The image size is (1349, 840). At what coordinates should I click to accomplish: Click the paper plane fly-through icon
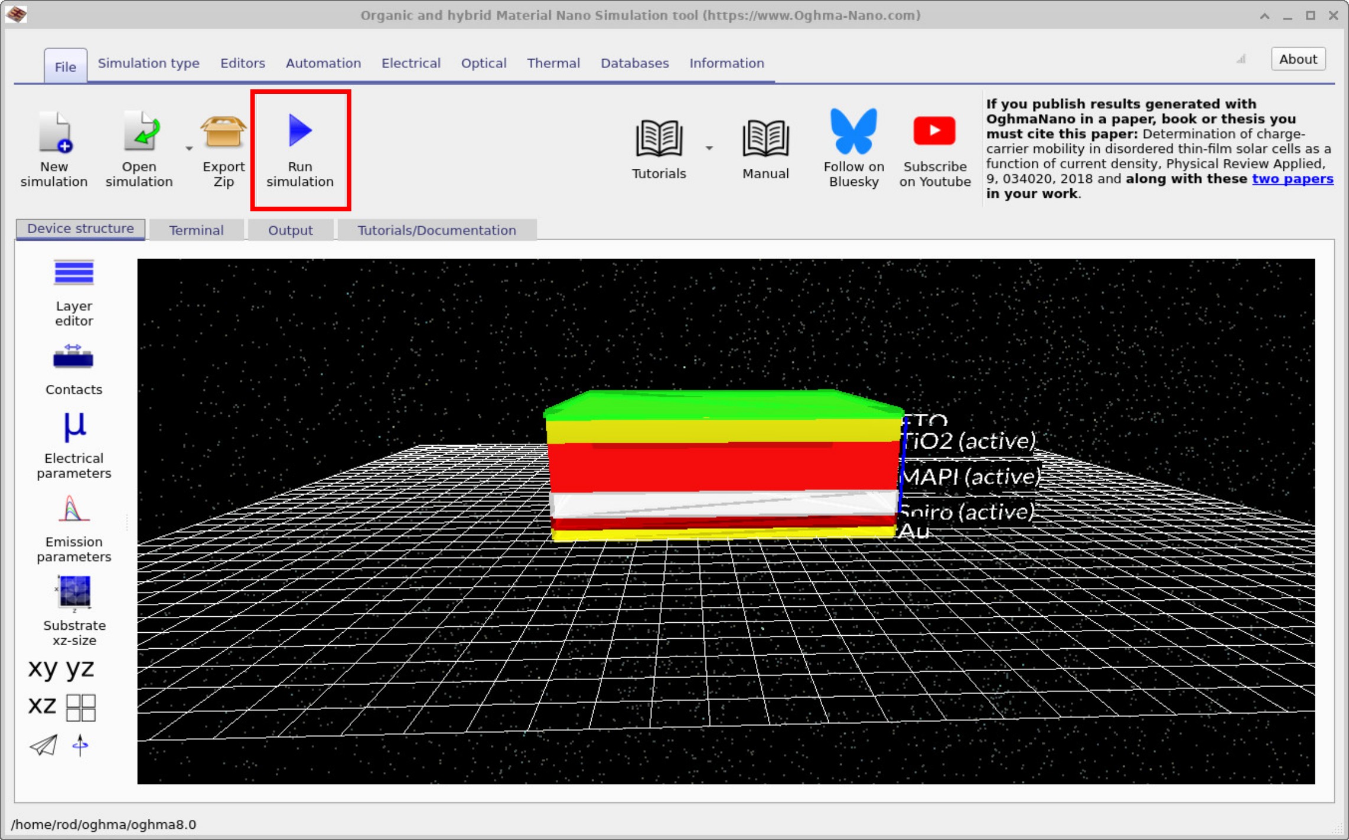pyautogui.click(x=42, y=746)
